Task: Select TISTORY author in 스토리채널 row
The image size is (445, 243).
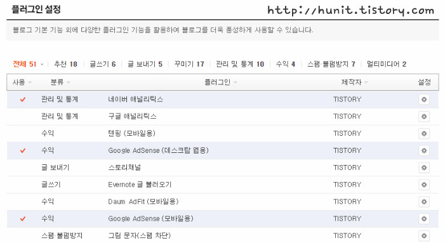Action: tap(347, 167)
